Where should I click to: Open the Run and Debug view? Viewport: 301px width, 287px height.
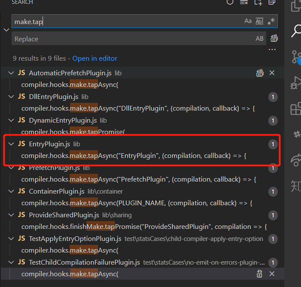point(296,83)
